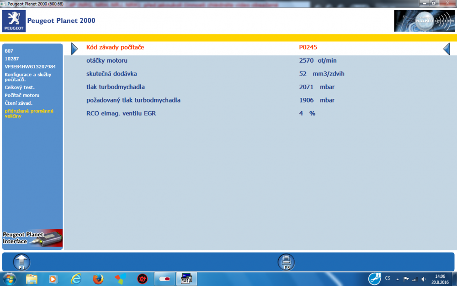
Task: Click the F8 print icon
Action: [x=286, y=262]
